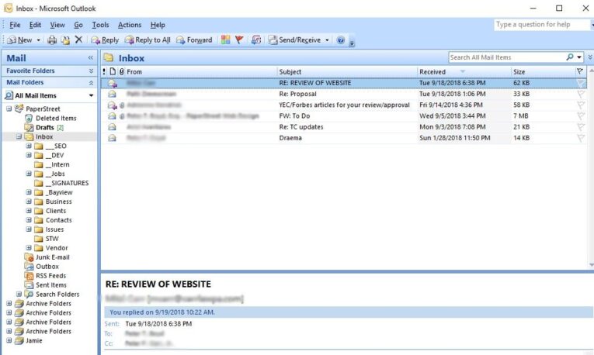Viewport: 594px width, 355px height.
Task: Sort messages by Subject column header
Action: pos(347,71)
